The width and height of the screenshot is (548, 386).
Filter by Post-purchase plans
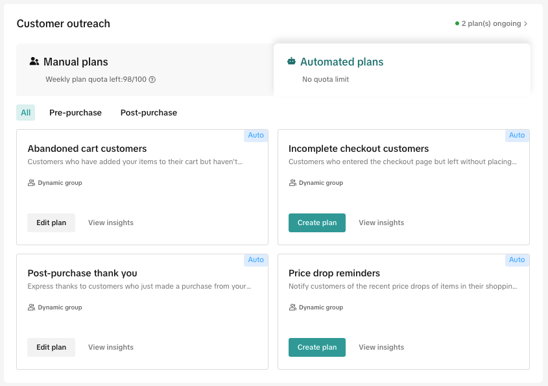pyautogui.click(x=149, y=113)
